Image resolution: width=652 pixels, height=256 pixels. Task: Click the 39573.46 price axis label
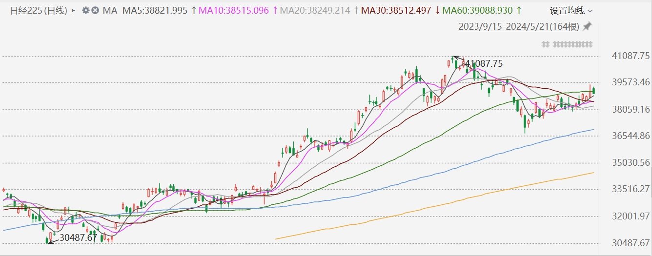[x=631, y=82]
